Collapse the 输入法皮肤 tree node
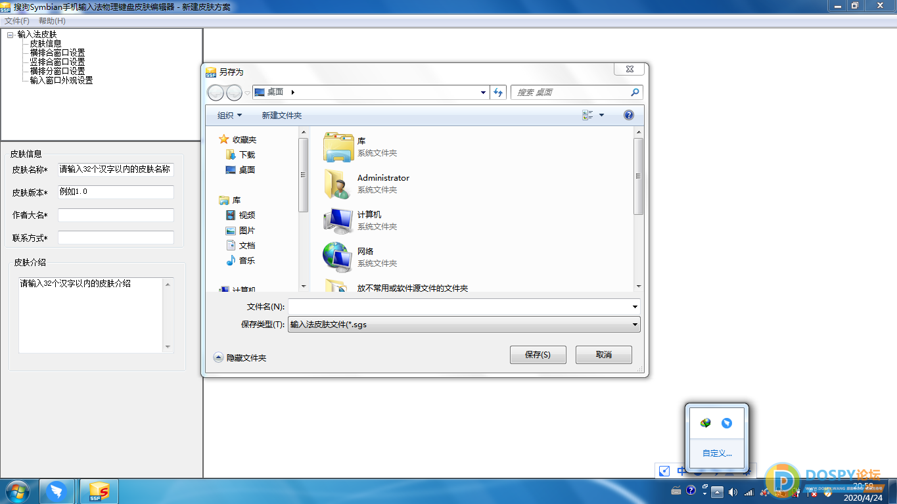The height and width of the screenshot is (504, 897). tap(10, 35)
